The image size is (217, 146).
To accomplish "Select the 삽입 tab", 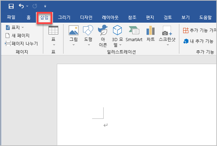I will click(x=44, y=17).
